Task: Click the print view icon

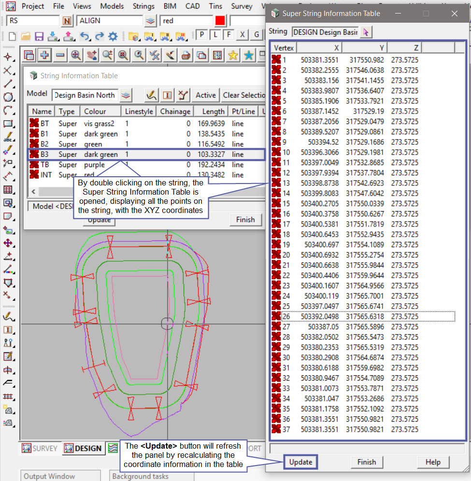Action: (185, 55)
